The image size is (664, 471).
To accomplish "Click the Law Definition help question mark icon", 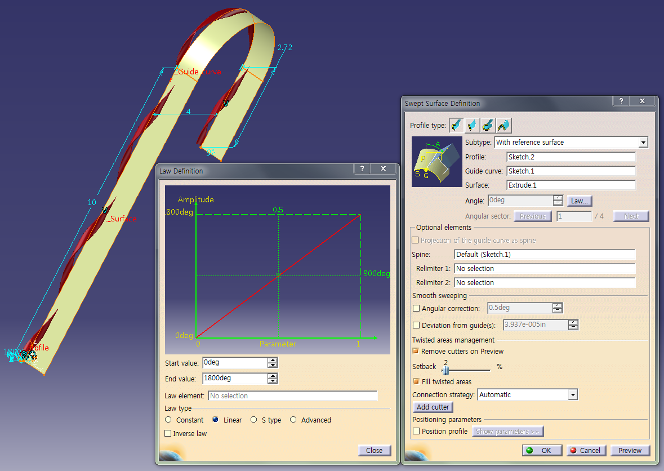I will 362,168.
